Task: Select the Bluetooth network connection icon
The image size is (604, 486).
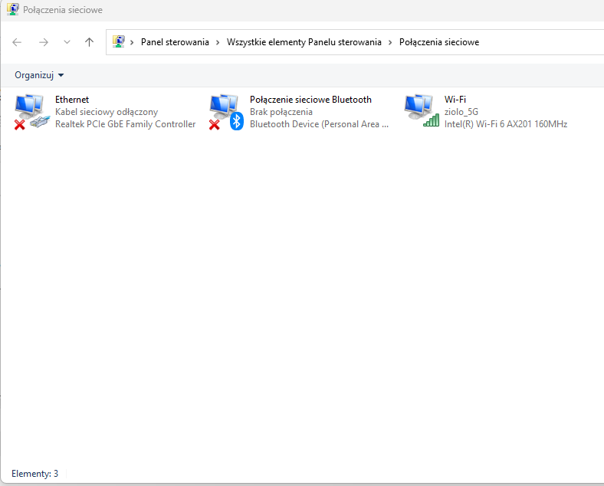Action: coord(226,111)
